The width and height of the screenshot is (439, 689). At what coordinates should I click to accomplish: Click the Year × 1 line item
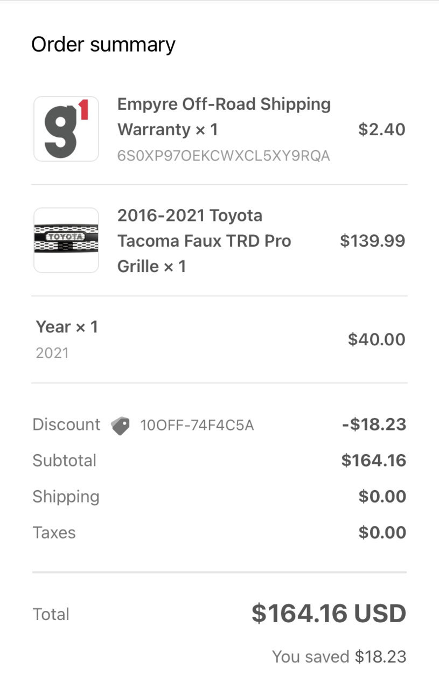pyautogui.click(x=67, y=326)
